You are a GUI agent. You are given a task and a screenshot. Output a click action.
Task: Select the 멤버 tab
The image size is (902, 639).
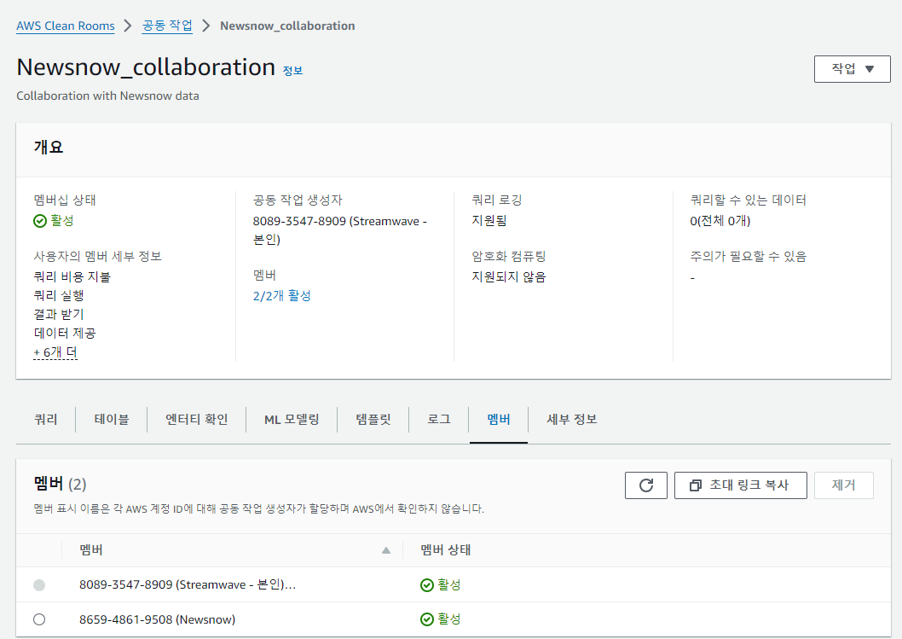499,420
